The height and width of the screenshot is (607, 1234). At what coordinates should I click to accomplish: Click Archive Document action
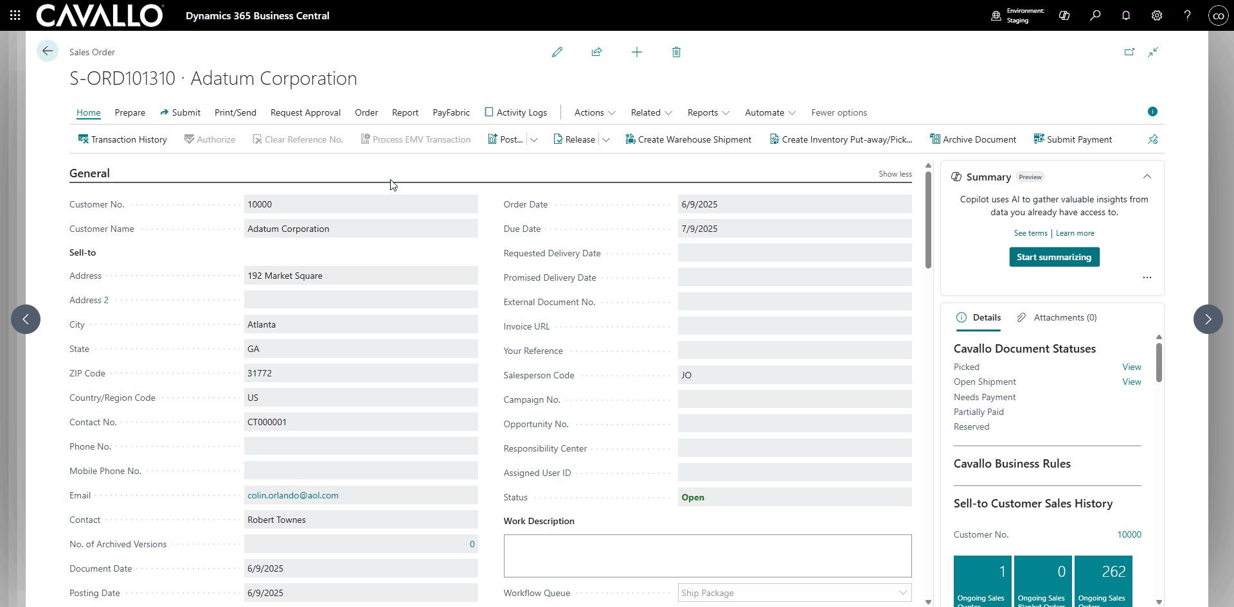973,139
